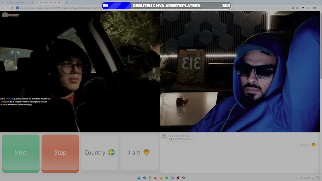The height and width of the screenshot is (181, 322).
Task: Click the browser back arrow
Action: (x=3, y=8)
